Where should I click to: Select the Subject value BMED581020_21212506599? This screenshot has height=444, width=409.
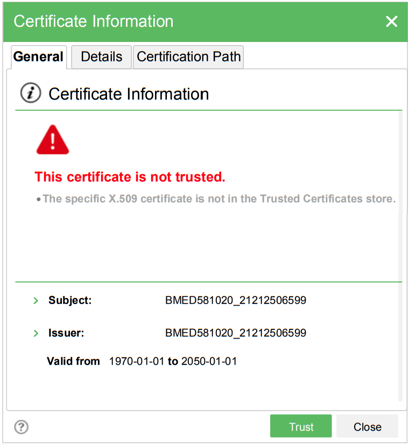coord(236,300)
